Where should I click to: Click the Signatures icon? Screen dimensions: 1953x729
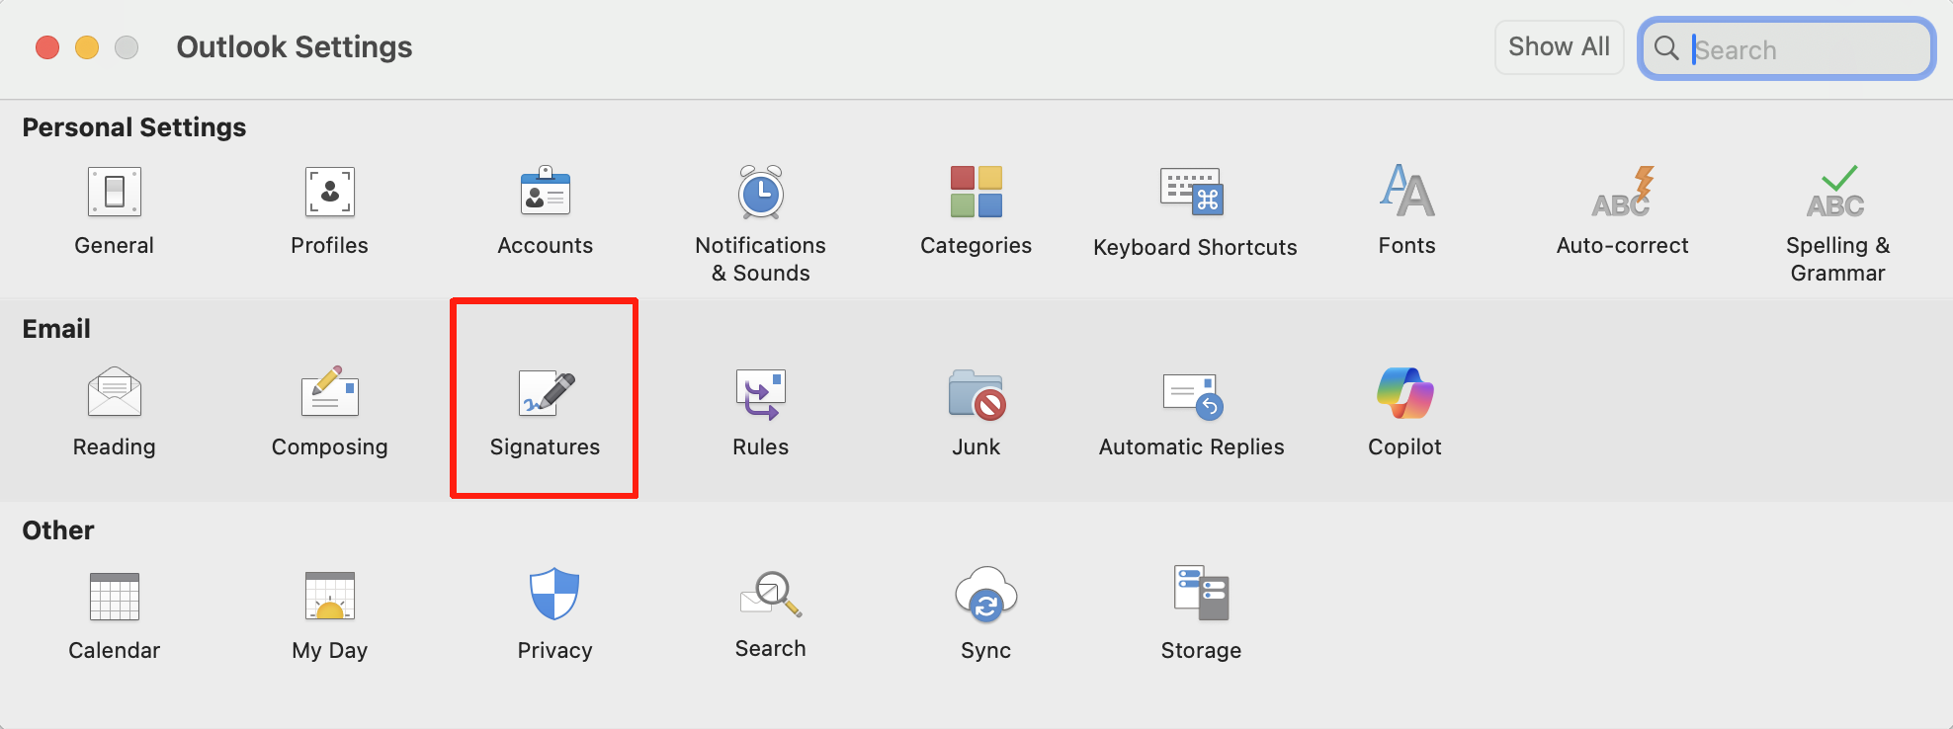pos(546,394)
